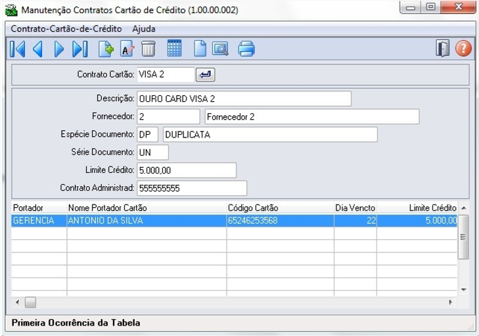Click the Limite Crédito column header
The height and width of the screenshot is (336, 479).
(417, 208)
